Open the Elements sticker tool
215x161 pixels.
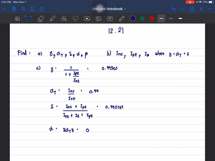tap(87, 19)
